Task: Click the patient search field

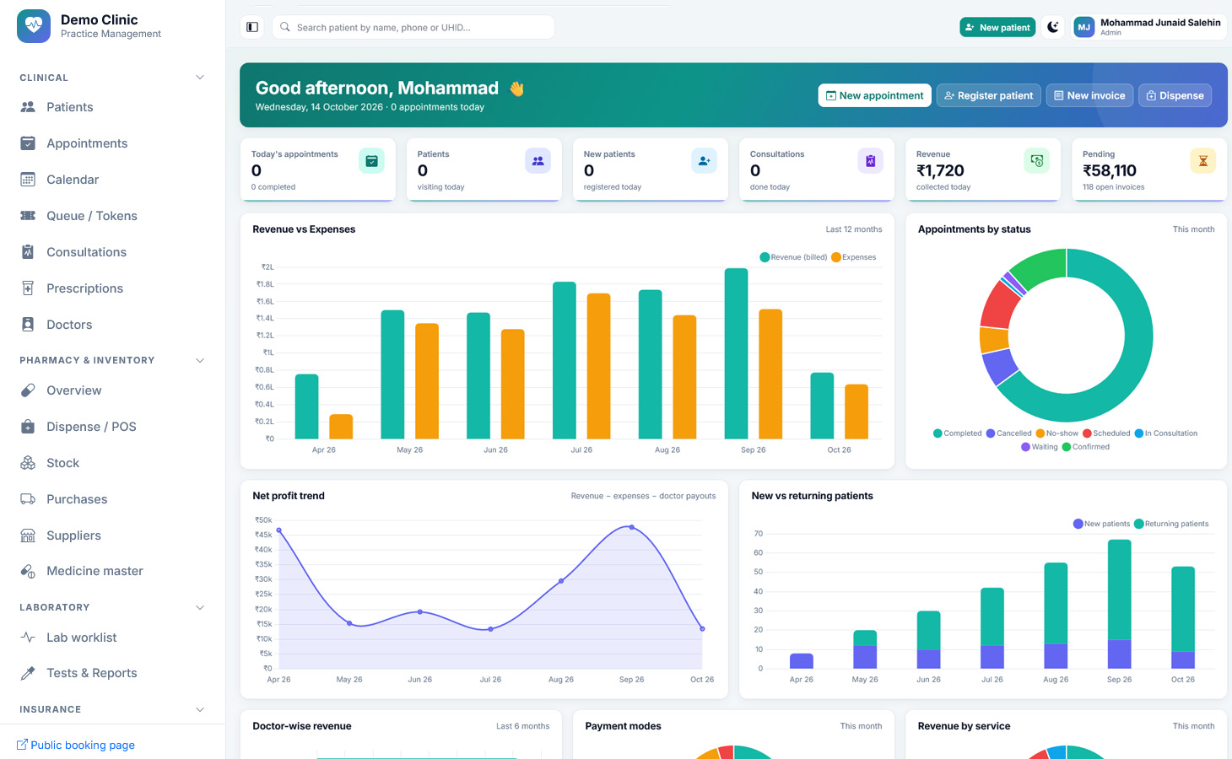Action: (413, 27)
